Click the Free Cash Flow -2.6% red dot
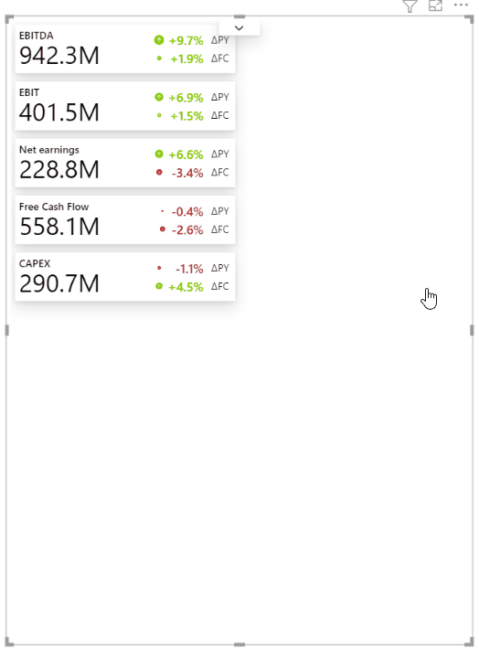 point(163,229)
